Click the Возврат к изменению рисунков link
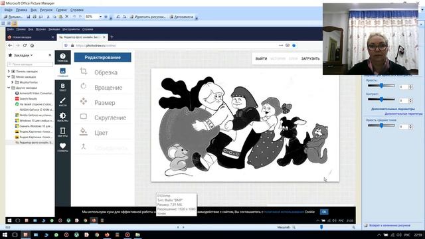The image size is (425, 239). pos(390,225)
